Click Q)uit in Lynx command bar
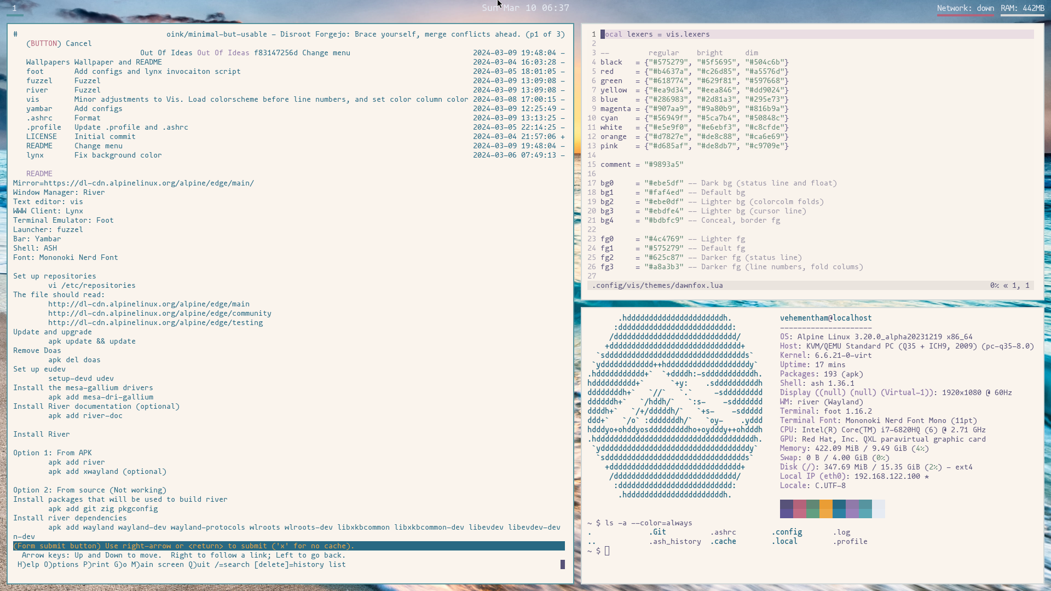 (x=199, y=565)
